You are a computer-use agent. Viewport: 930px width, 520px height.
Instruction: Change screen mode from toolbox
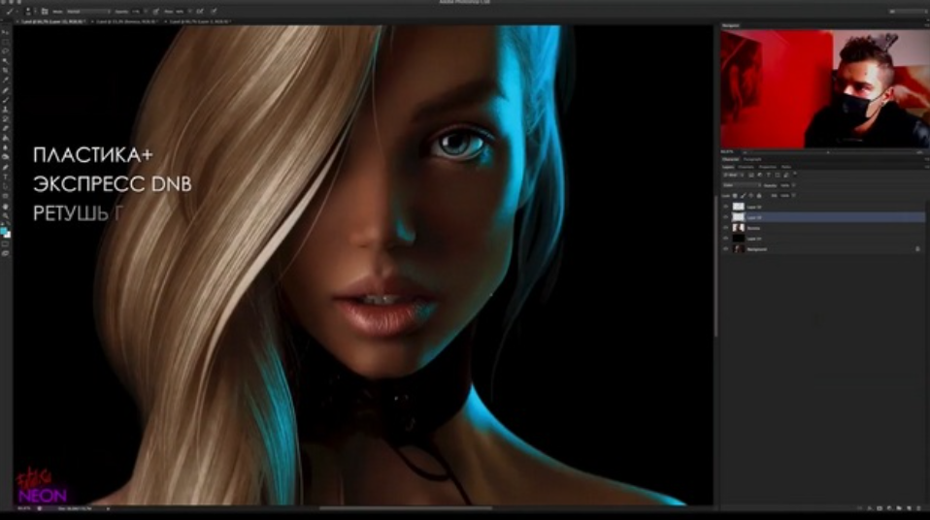(x=6, y=253)
